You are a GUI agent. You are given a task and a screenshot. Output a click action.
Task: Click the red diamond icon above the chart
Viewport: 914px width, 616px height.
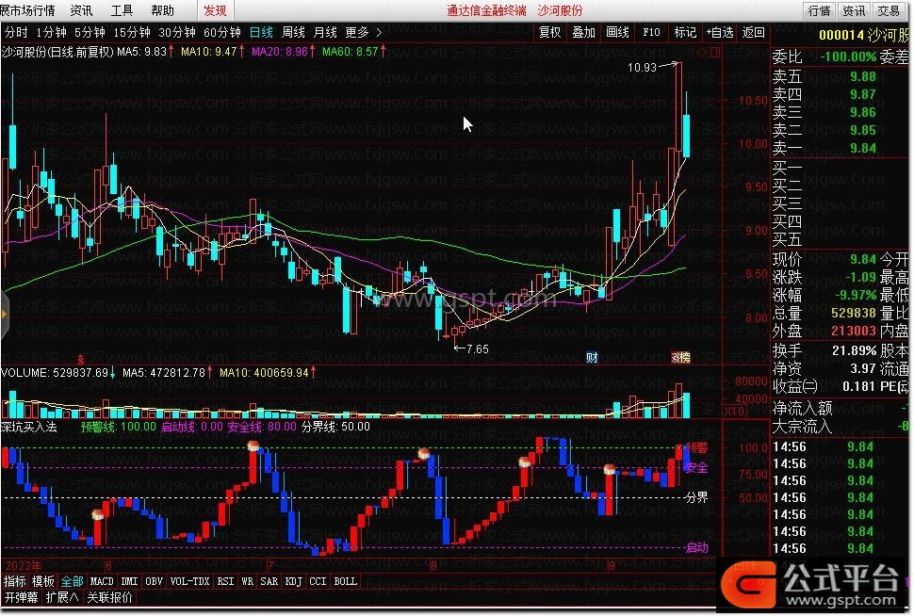tap(702, 52)
